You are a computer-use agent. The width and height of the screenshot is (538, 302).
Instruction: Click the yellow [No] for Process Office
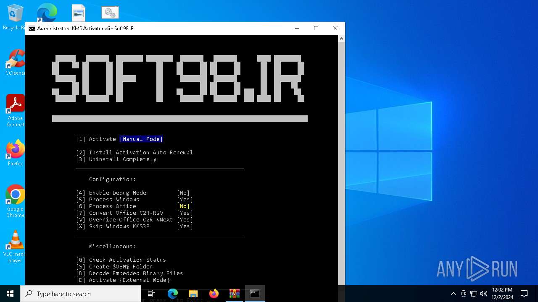coord(183,206)
